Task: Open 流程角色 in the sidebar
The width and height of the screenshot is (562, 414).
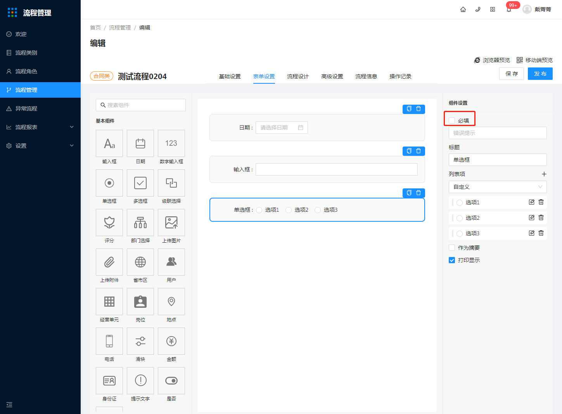Action: point(40,71)
